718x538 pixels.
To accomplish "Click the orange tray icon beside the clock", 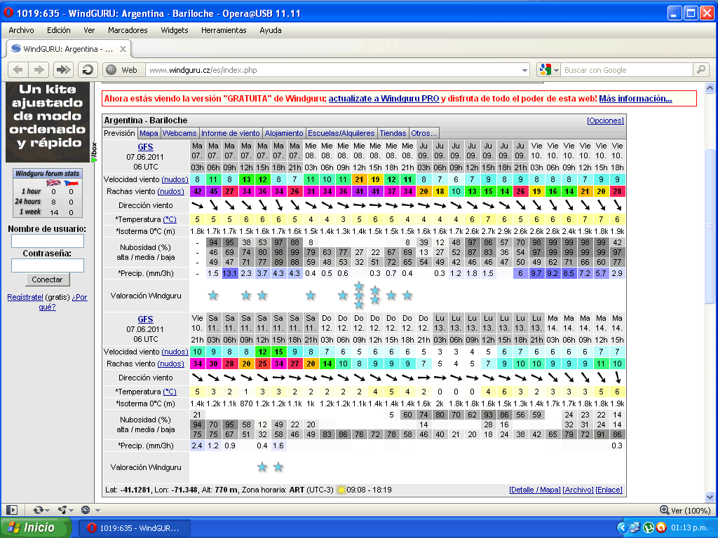I will 661,527.
